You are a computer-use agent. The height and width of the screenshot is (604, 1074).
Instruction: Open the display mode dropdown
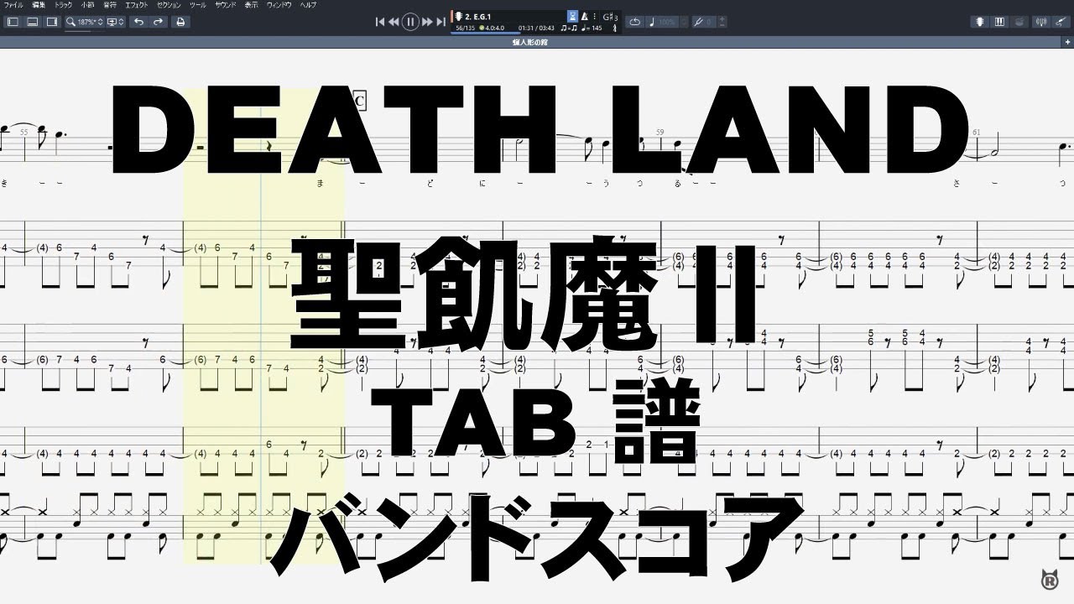pyautogui.click(x=116, y=22)
